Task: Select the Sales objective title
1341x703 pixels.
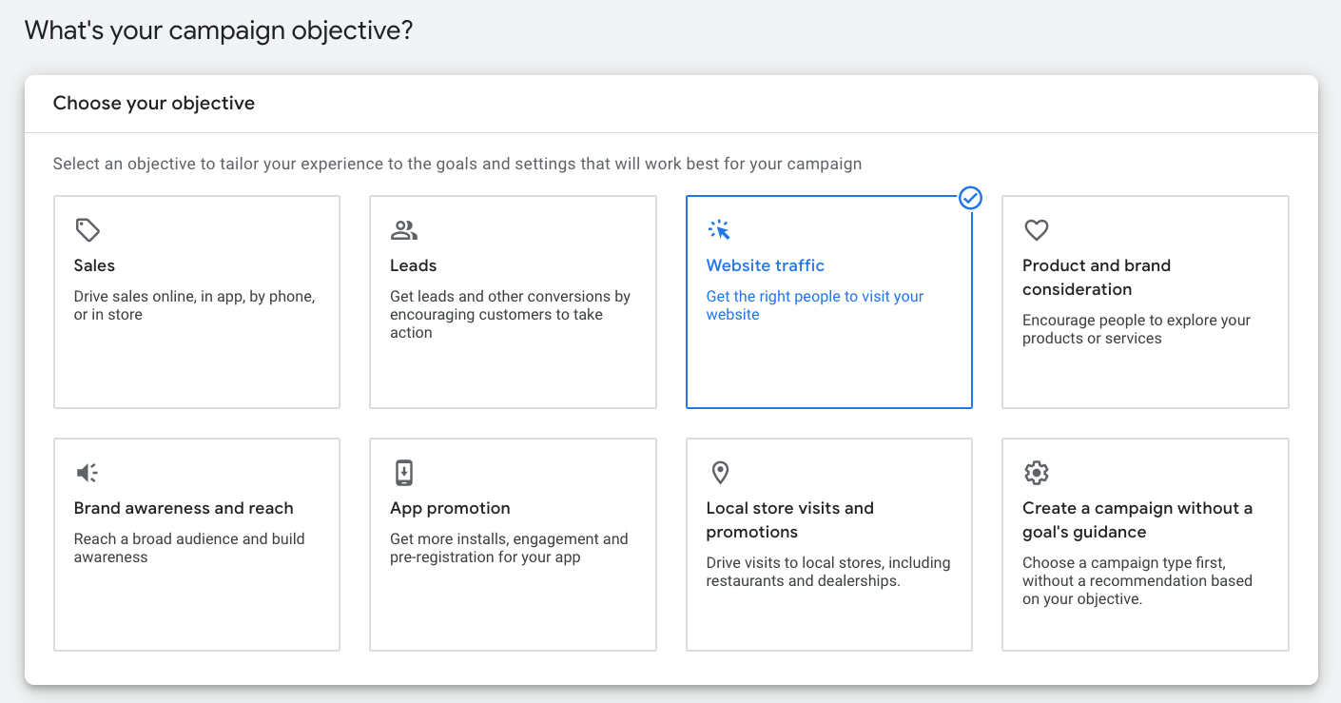Action: point(94,265)
